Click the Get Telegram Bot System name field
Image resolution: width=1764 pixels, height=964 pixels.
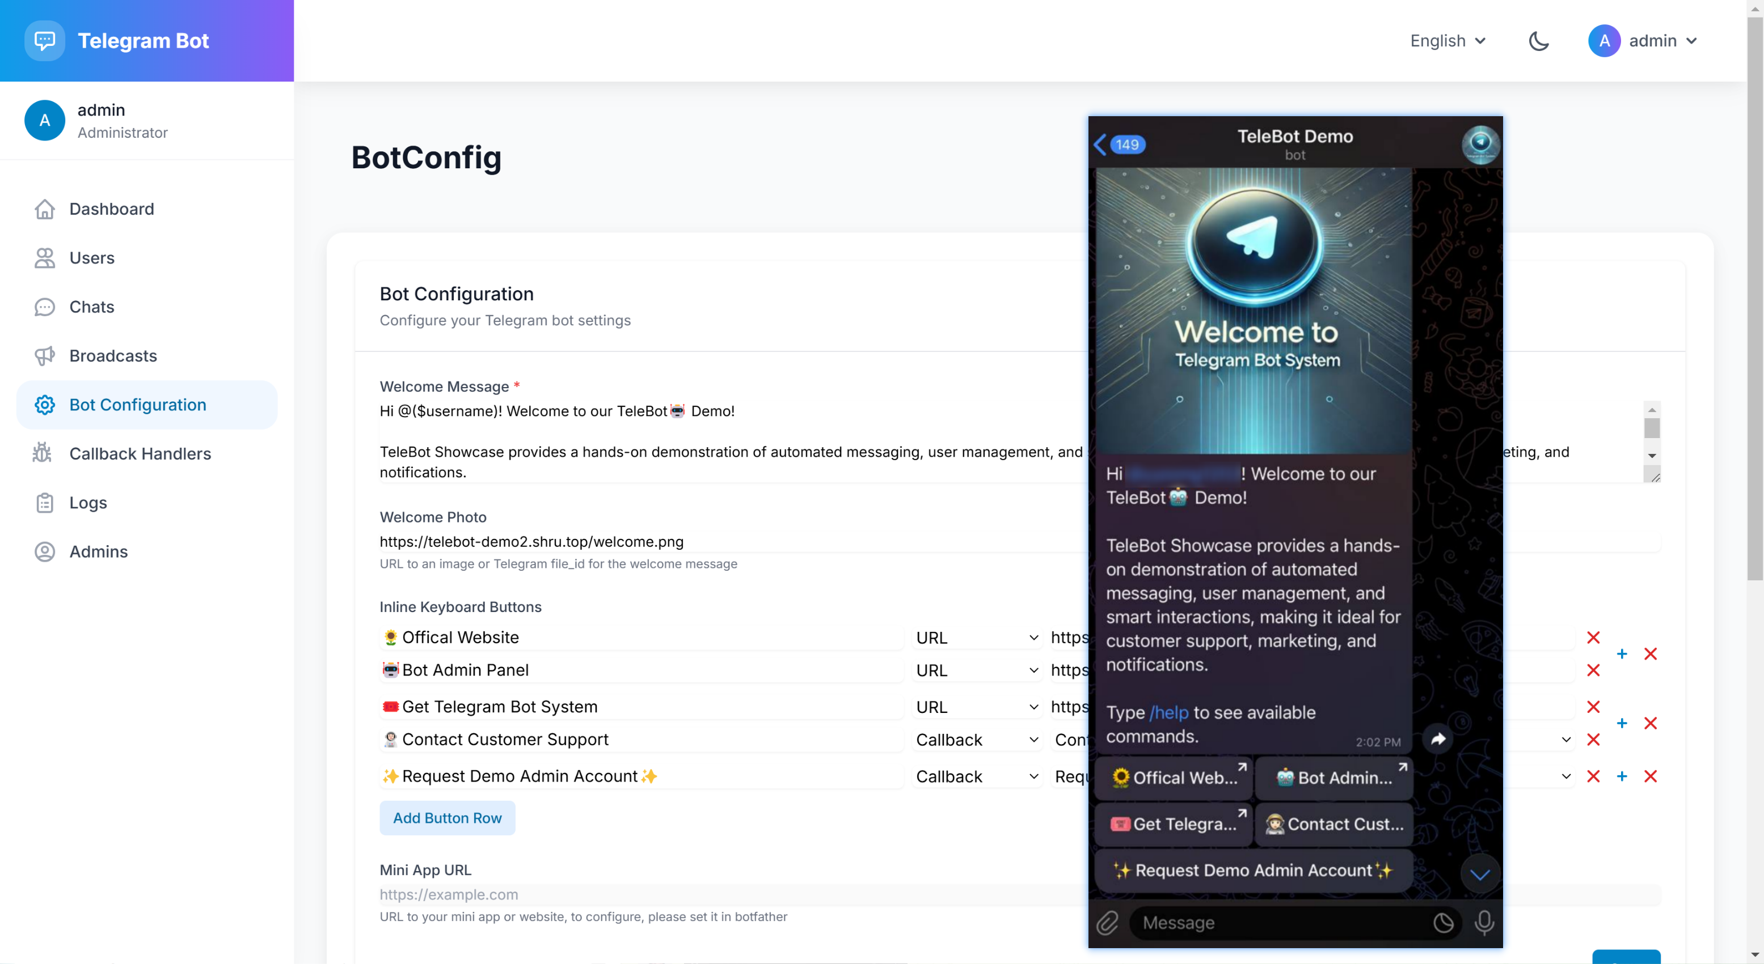pyautogui.click(x=641, y=706)
